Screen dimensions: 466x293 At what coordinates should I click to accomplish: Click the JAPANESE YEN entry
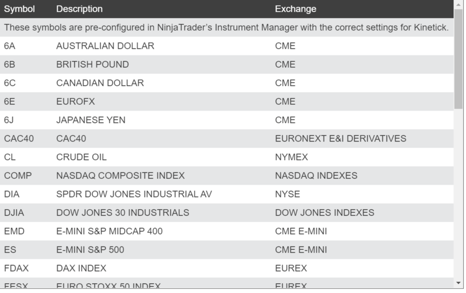pyautogui.click(x=90, y=120)
